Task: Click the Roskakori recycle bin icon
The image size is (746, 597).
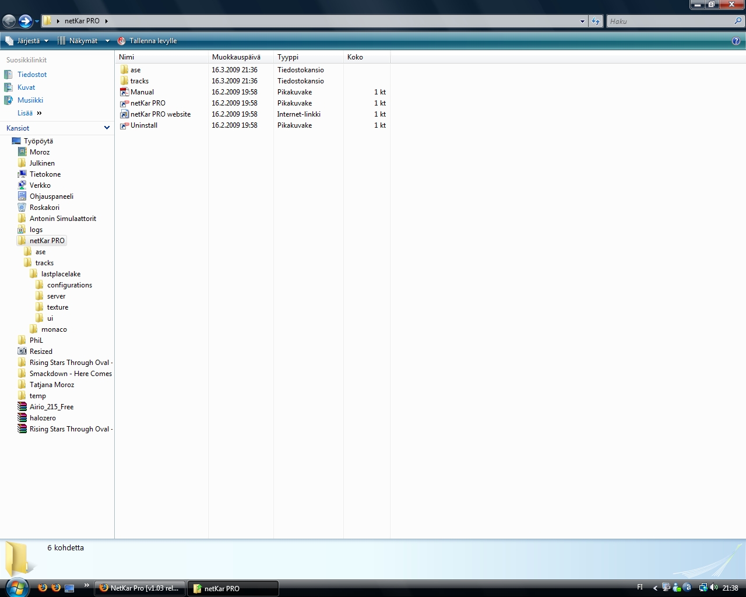Action: tap(22, 208)
